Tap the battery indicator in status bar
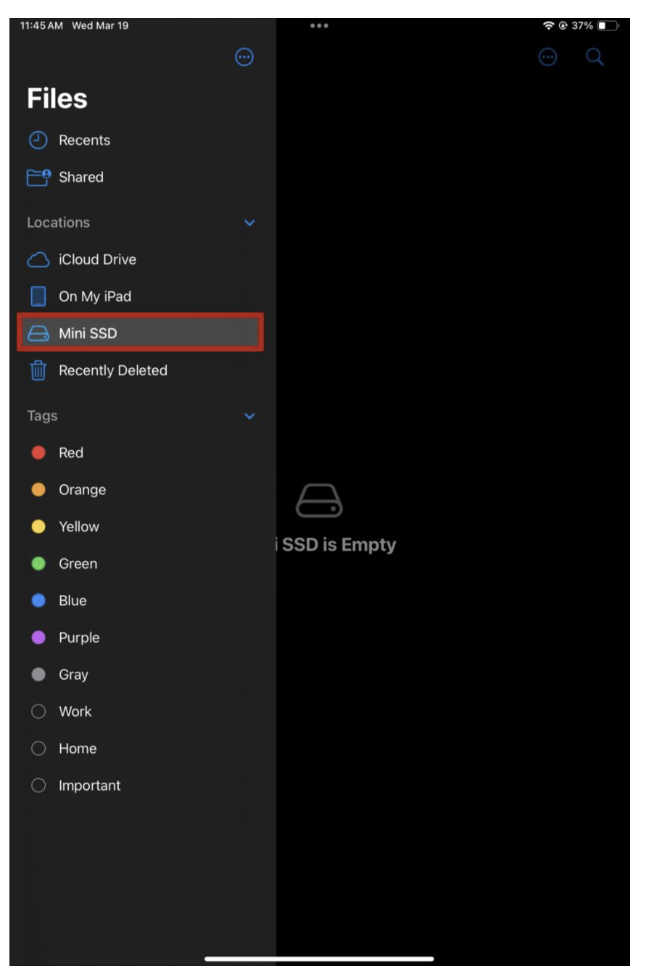 (x=606, y=25)
